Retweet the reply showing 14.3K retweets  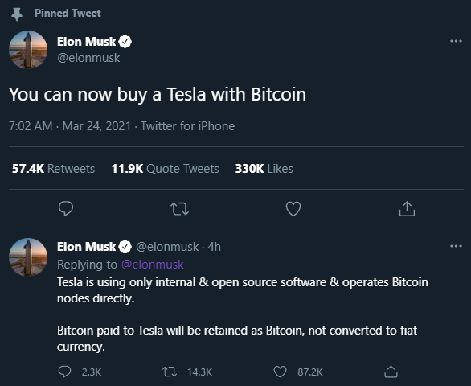point(170,372)
